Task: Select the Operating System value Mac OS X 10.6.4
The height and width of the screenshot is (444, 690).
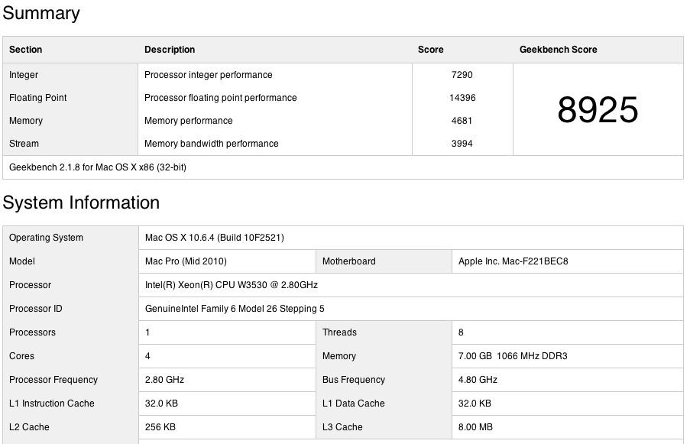Action: (214, 238)
